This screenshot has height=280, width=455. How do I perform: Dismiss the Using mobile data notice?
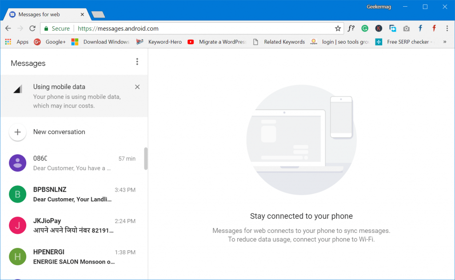pyautogui.click(x=137, y=87)
